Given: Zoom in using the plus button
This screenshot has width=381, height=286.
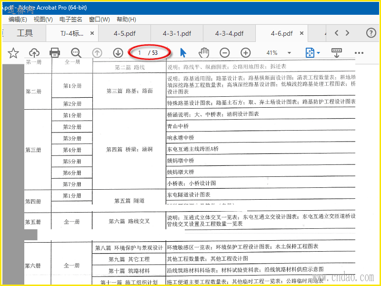Looking at the screenshot, I should coord(245,52).
